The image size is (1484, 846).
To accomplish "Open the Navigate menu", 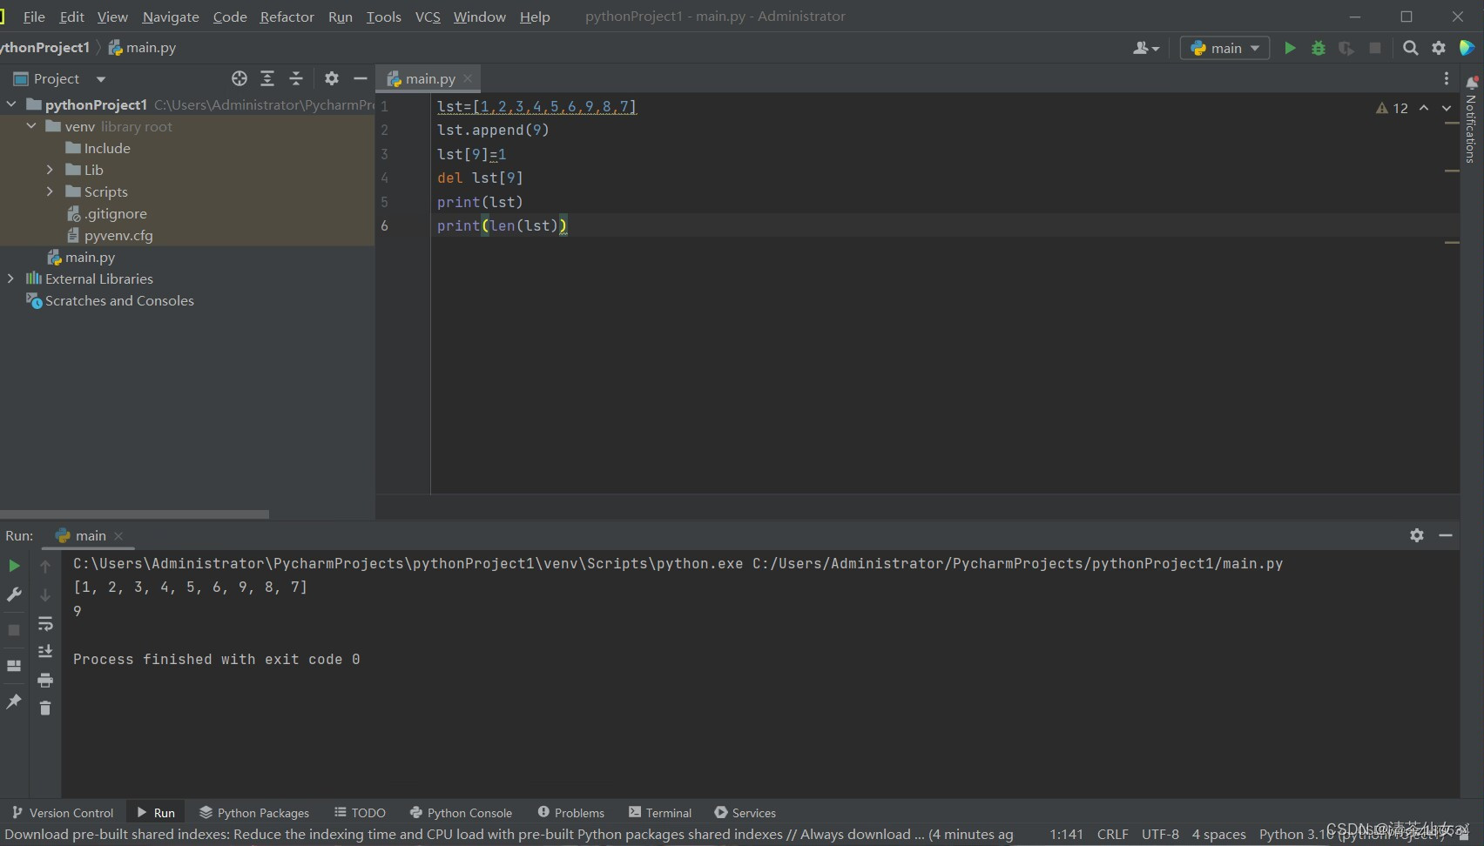I will pyautogui.click(x=171, y=17).
